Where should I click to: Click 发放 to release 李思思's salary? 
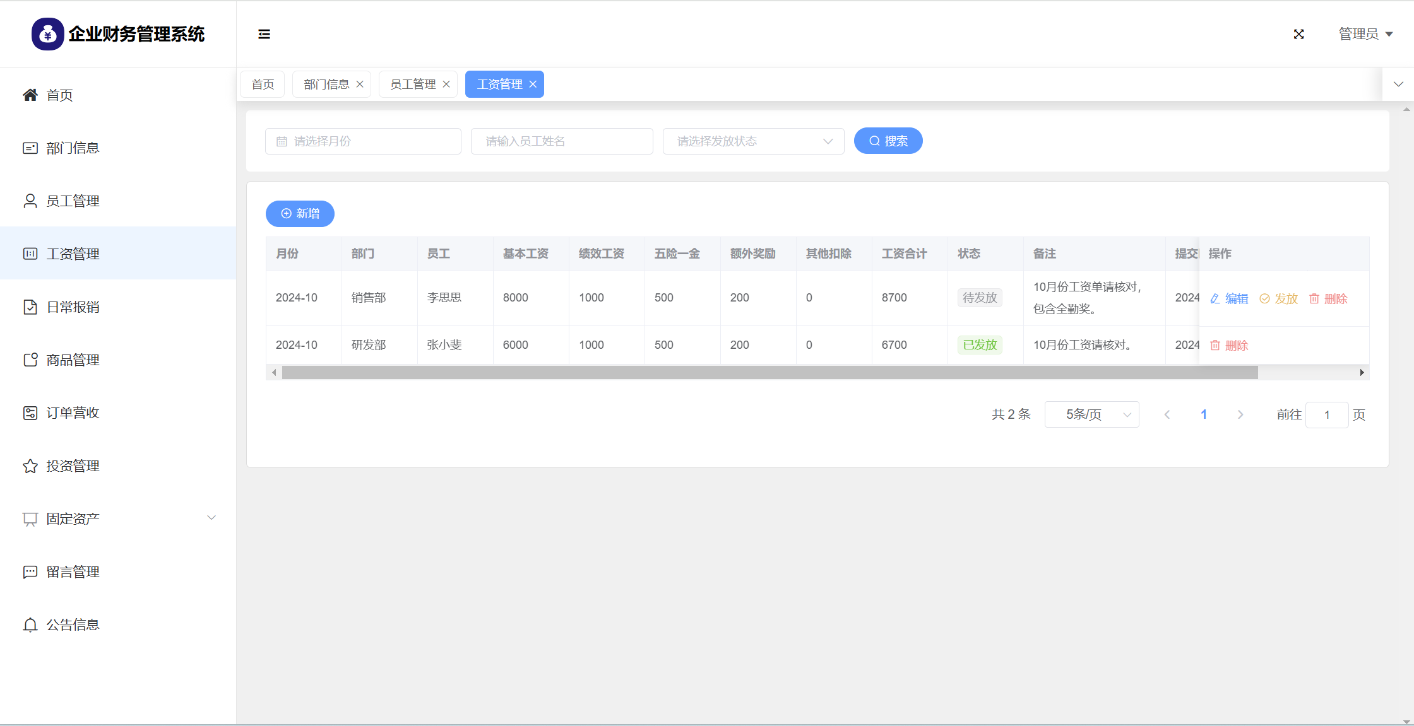click(1278, 299)
